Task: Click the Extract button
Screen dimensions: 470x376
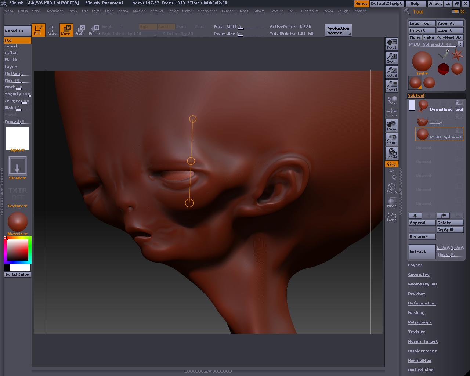Action: pyautogui.click(x=422, y=252)
